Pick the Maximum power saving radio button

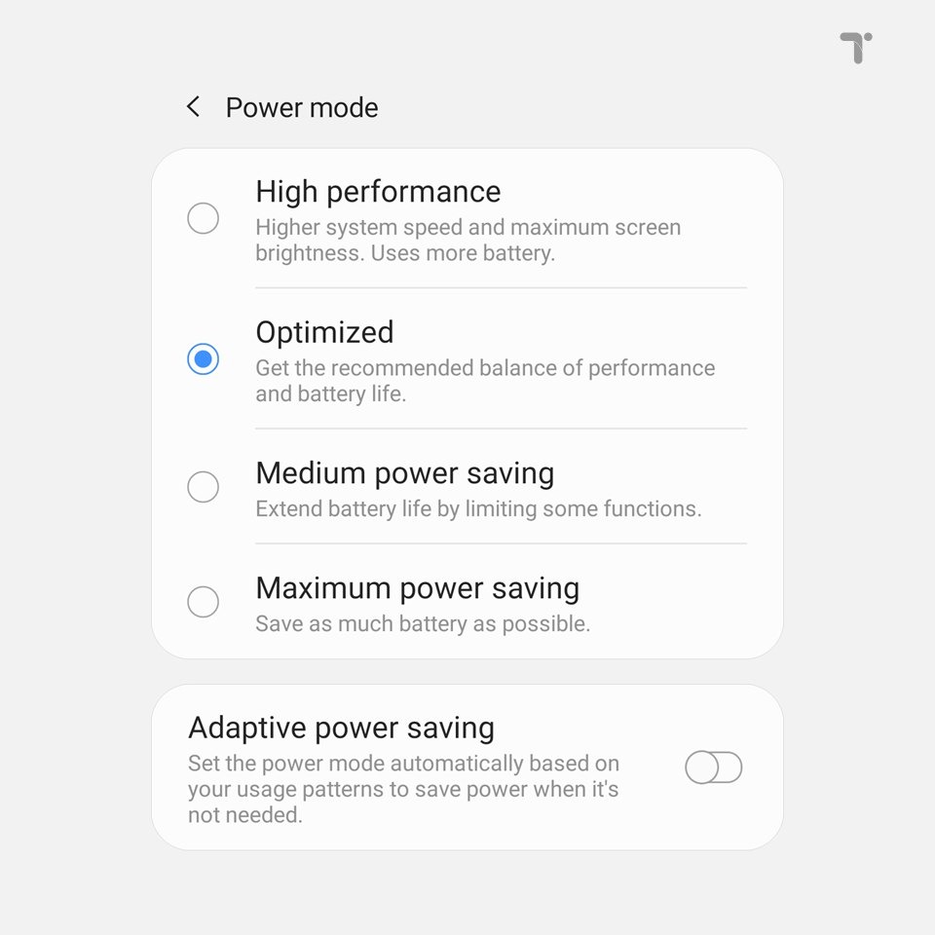[203, 602]
